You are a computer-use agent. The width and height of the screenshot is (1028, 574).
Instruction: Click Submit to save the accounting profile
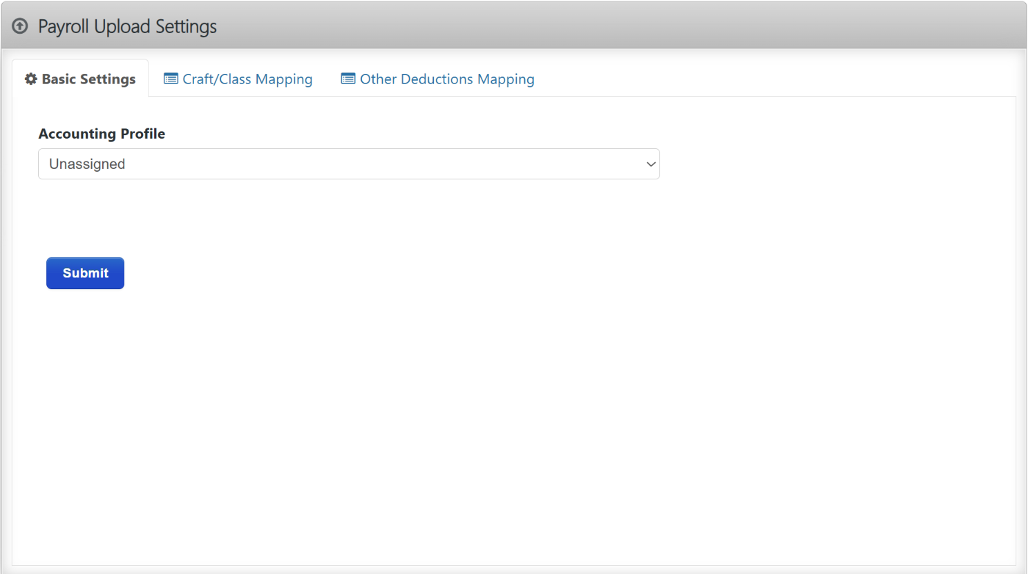click(x=85, y=273)
